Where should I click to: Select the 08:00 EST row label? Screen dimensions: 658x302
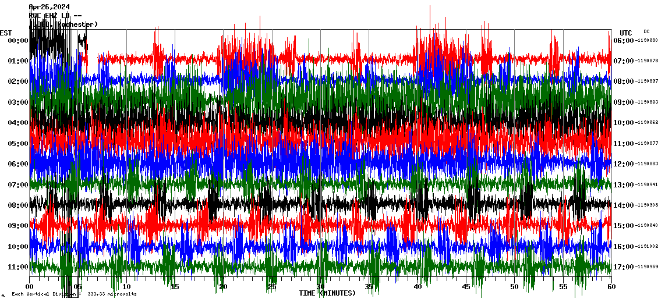(x=19, y=205)
